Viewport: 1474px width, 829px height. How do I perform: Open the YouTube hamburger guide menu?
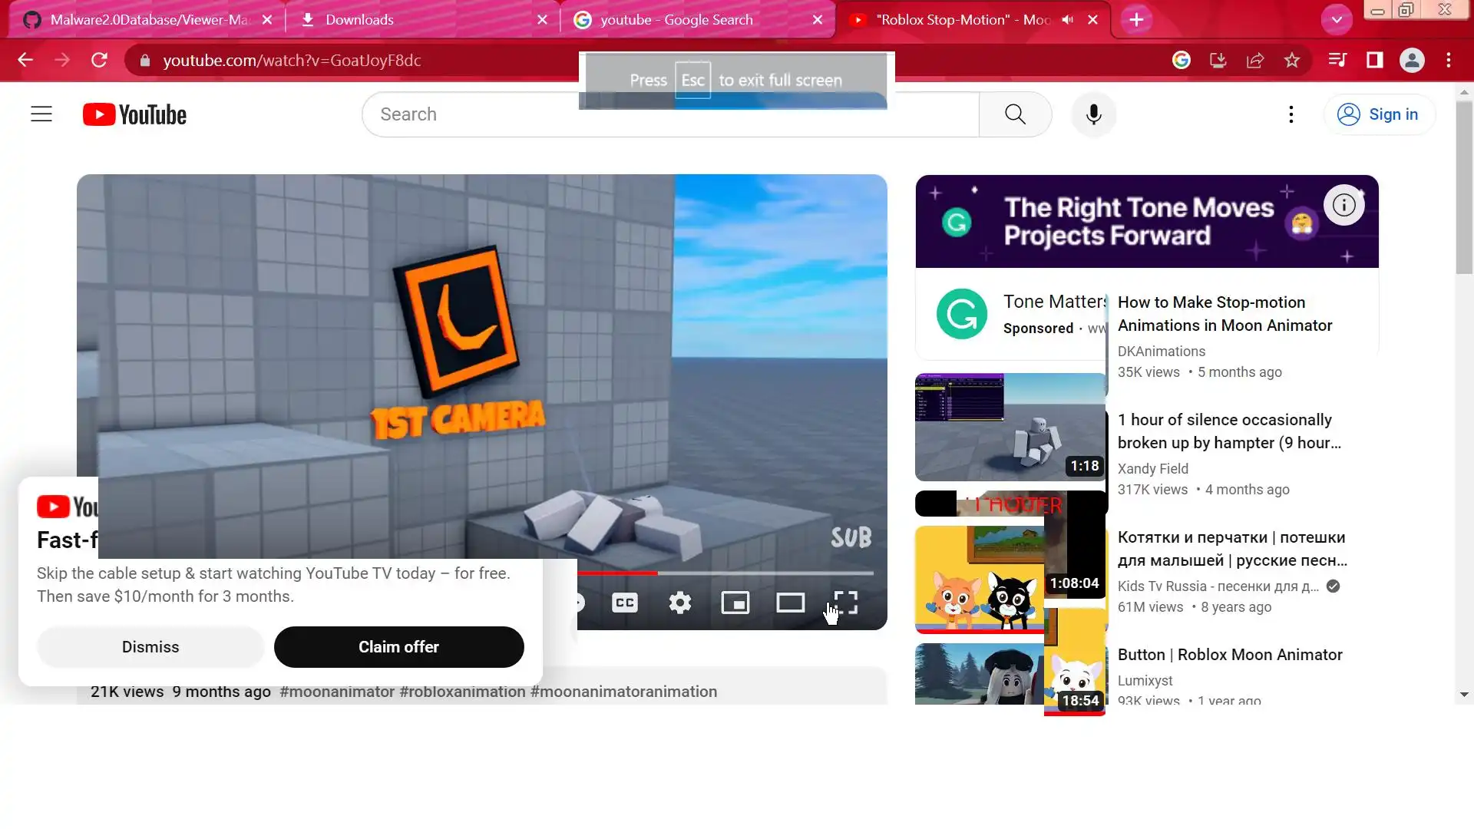41,114
